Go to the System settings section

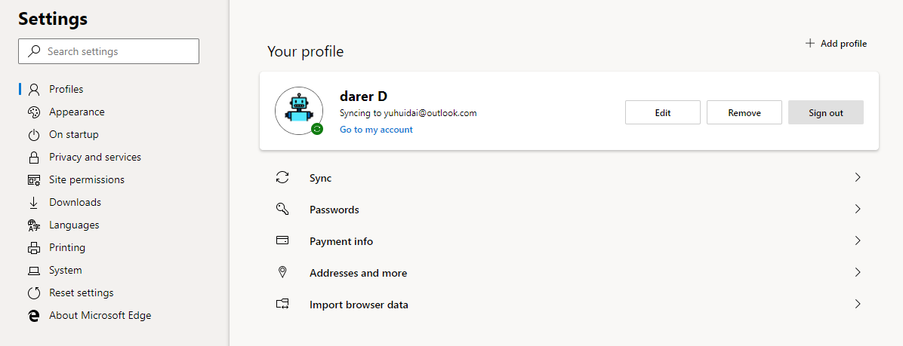click(66, 270)
